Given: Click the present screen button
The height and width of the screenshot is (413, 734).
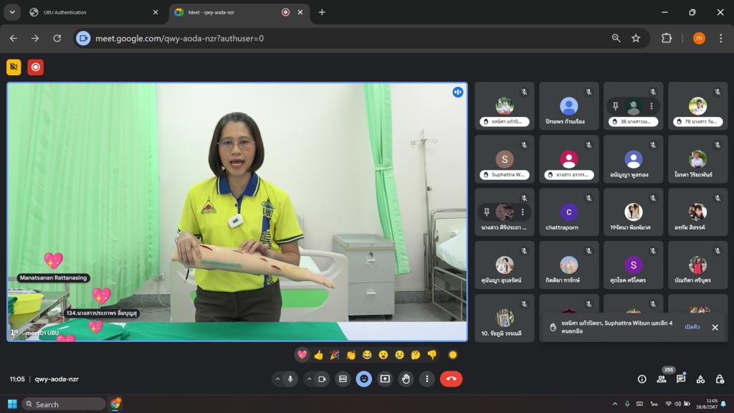Looking at the screenshot, I should click(x=385, y=379).
